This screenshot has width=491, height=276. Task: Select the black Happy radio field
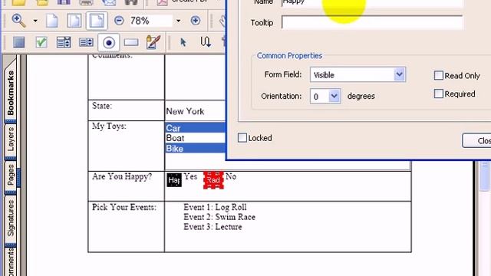(174, 180)
